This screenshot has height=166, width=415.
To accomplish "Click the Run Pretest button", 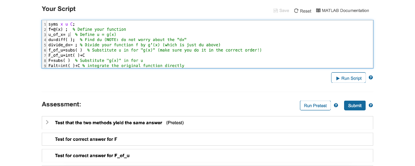I will click(315, 106).
